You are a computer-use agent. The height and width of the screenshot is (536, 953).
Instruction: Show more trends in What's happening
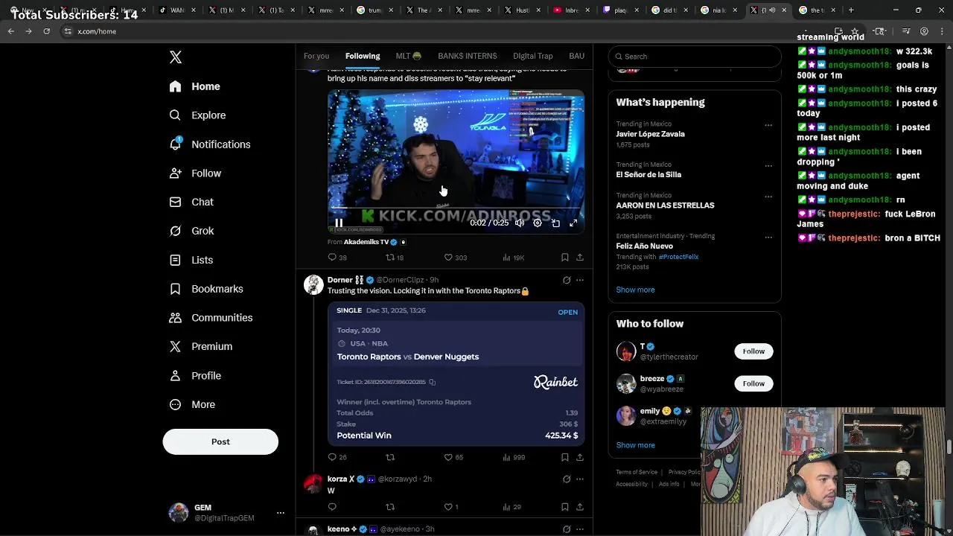point(635,290)
